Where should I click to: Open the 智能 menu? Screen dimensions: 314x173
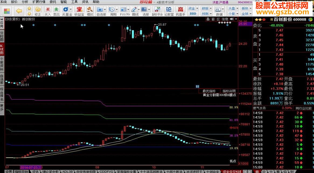(64, 2)
